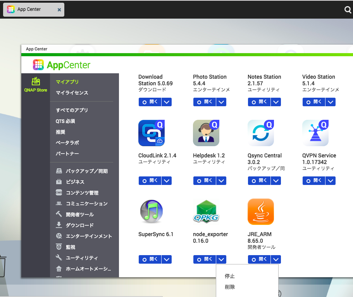The width and height of the screenshot is (353, 297).
Task: Click the entertainment film reel icon
Action: tap(59, 236)
